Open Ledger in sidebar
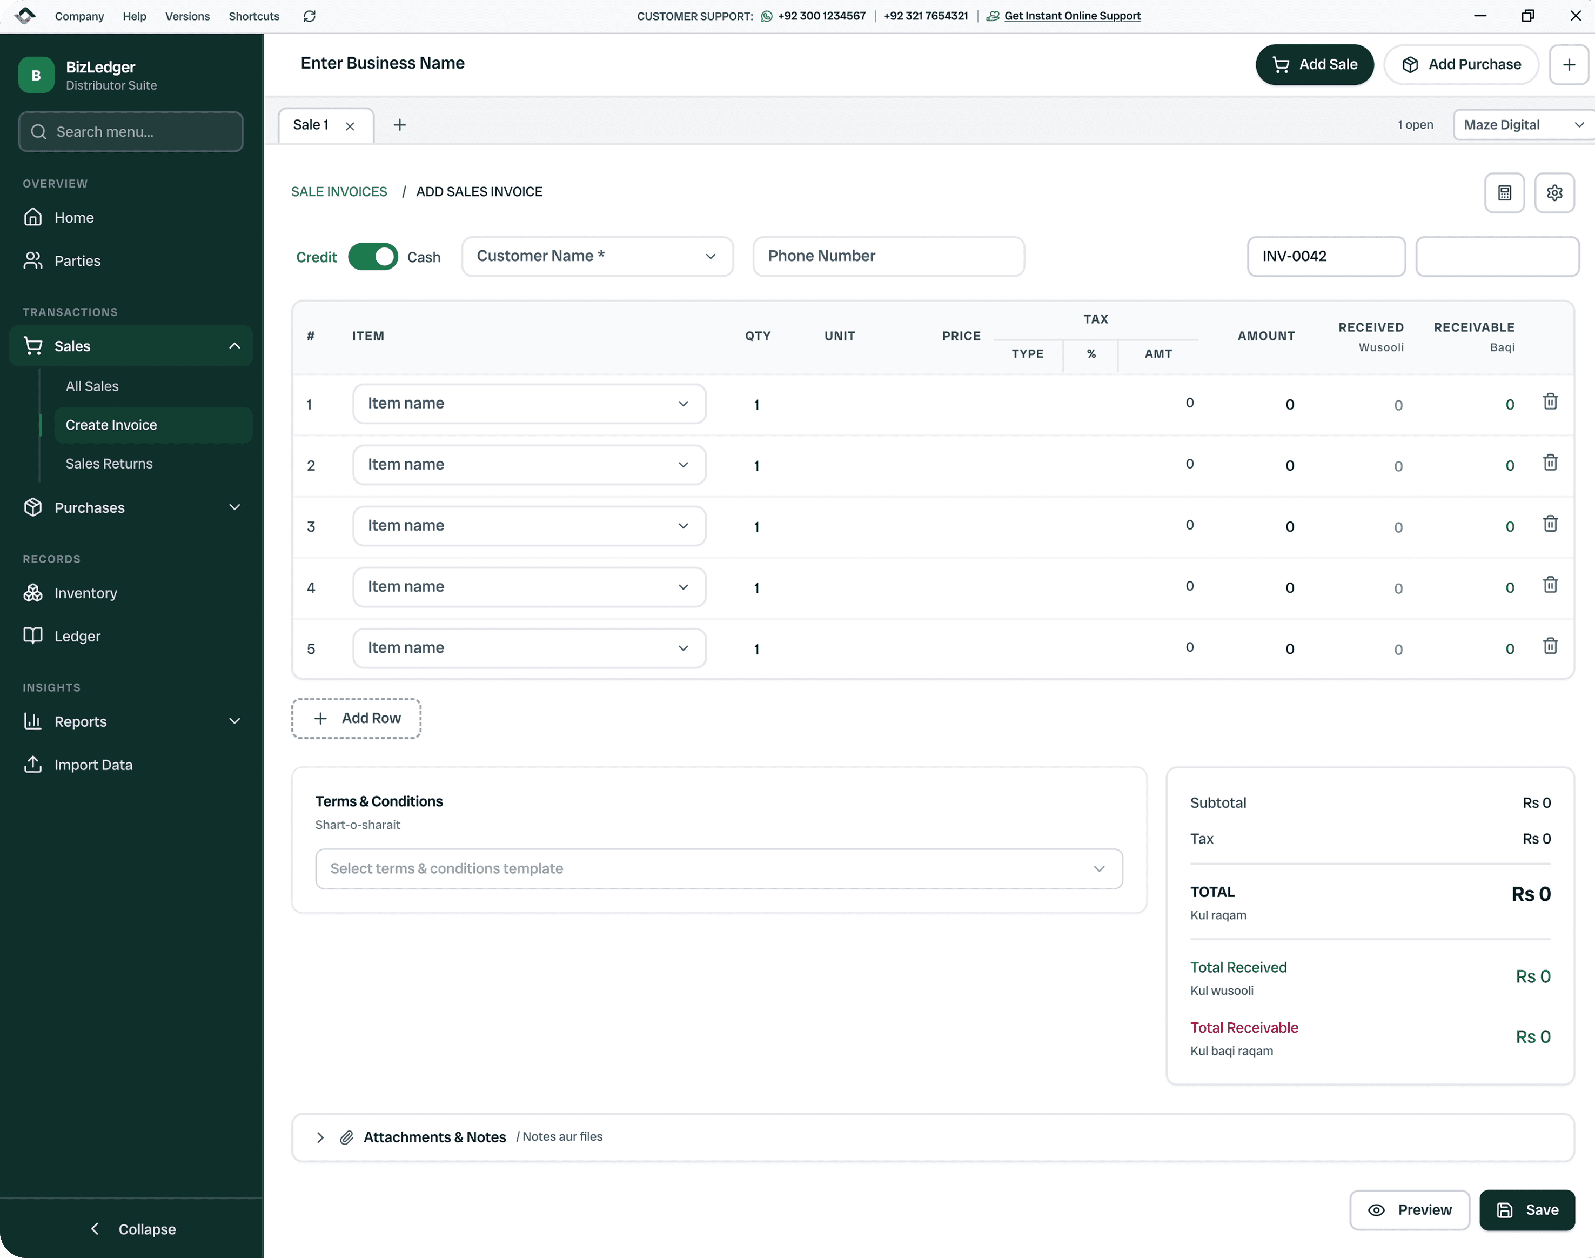 point(131,637)
